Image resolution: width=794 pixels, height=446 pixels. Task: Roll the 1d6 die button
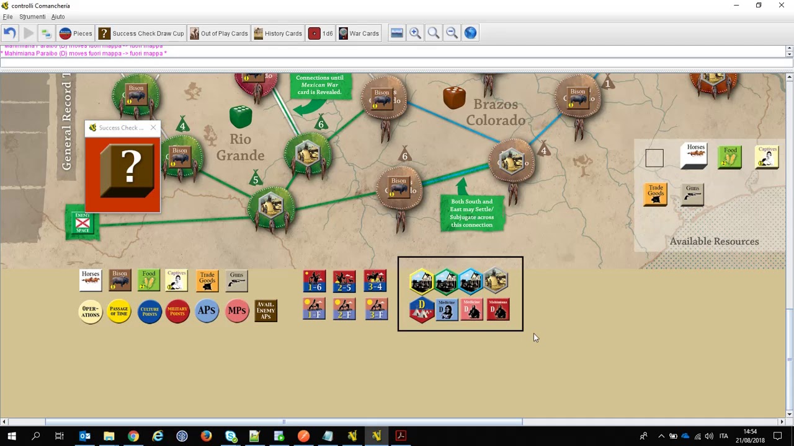coord(321,33)
